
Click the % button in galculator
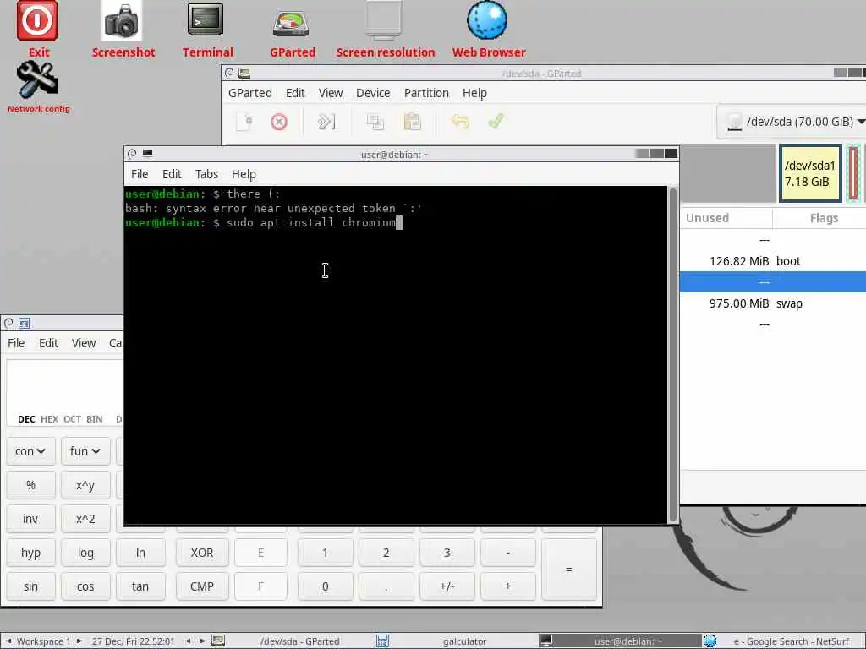tap(31, 485)
